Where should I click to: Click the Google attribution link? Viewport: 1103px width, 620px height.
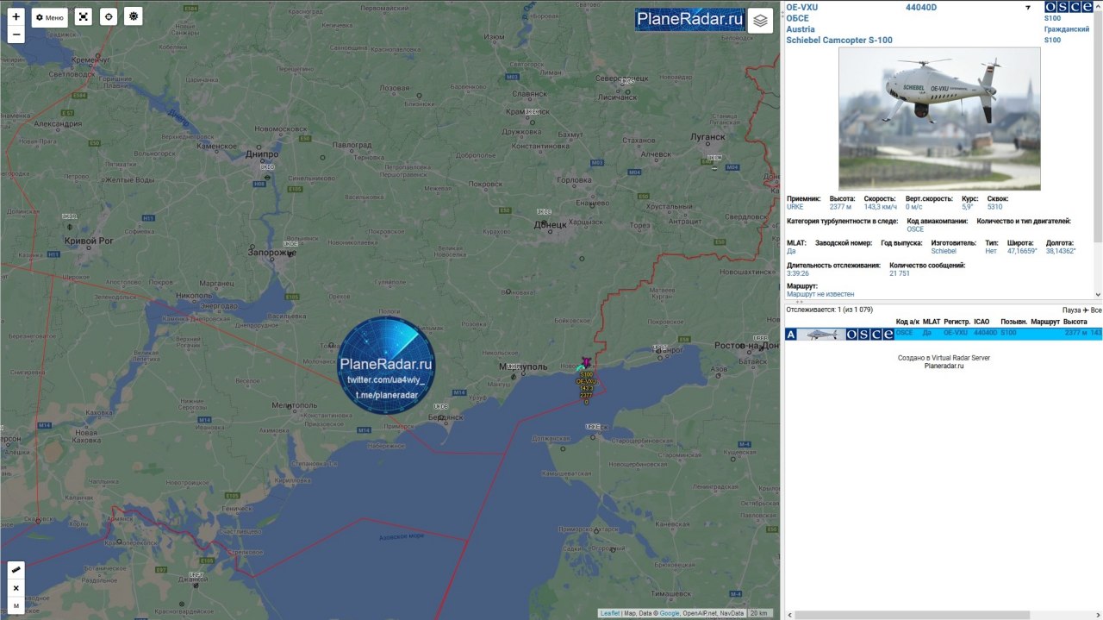[670, 613]
